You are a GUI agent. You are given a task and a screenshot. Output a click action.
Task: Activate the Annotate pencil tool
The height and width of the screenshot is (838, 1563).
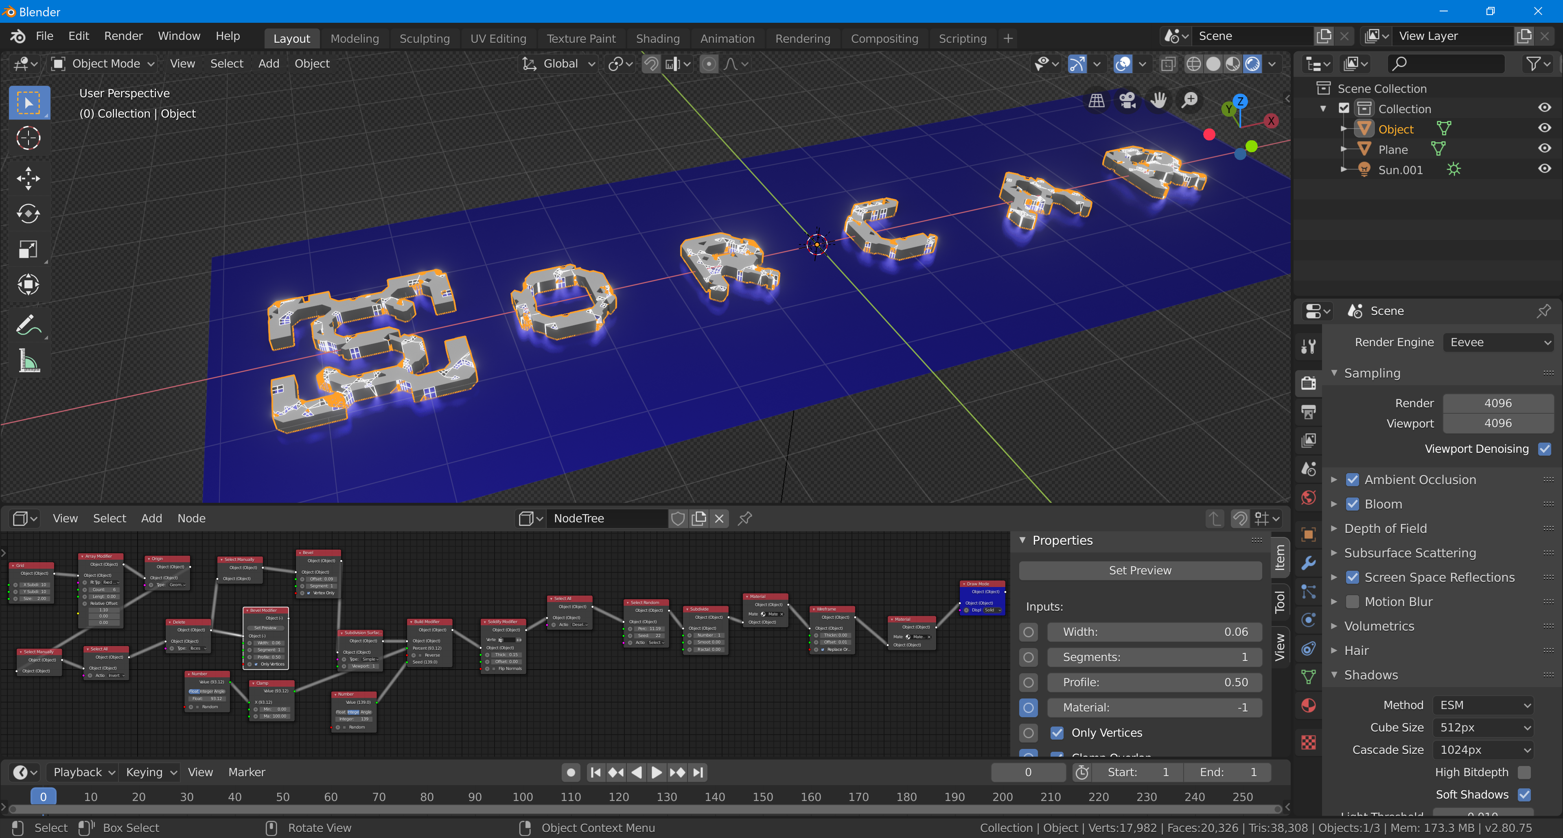[28, 326]
